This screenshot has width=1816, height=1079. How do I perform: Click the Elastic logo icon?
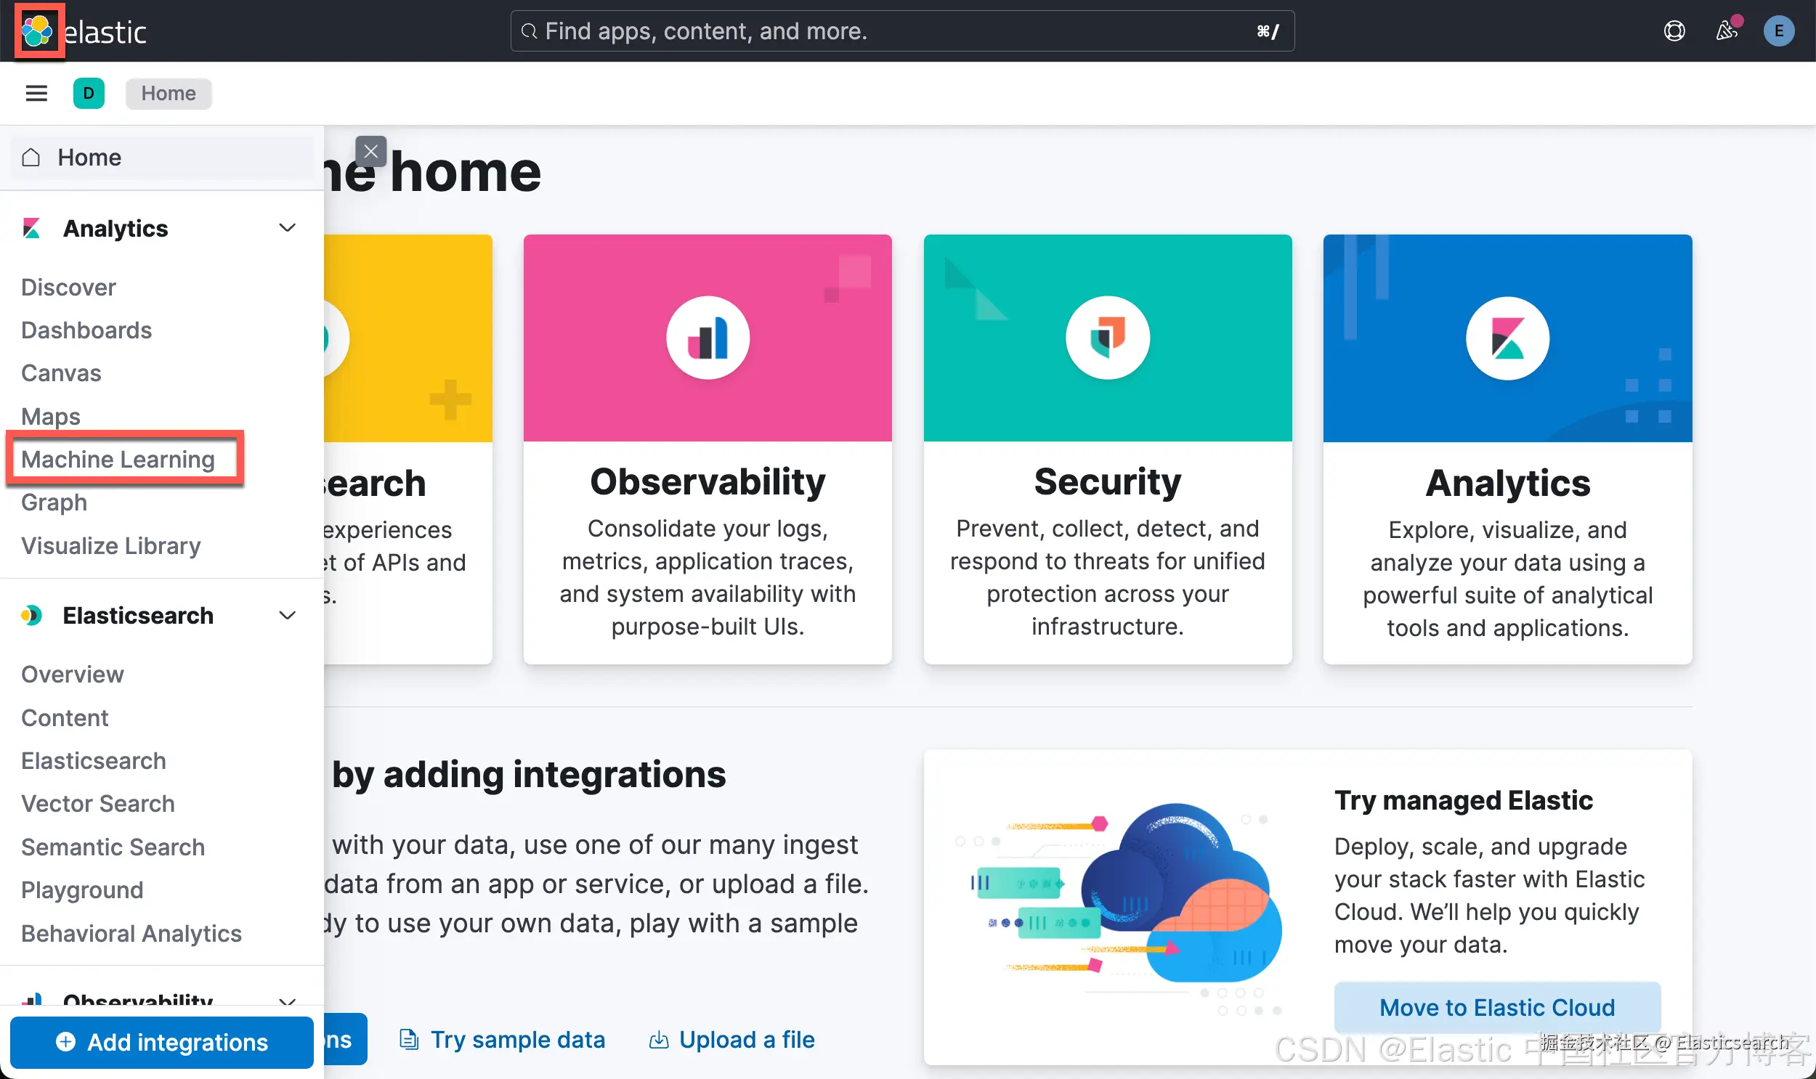[x=37, y=31]
